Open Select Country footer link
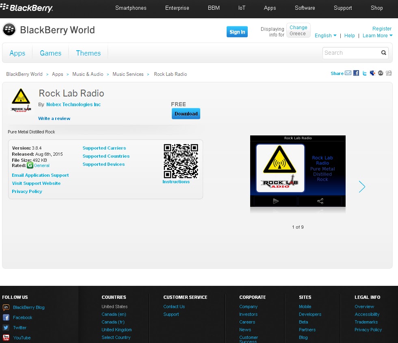The height and width of the screenshot is (343, 398). coord(116,337)
